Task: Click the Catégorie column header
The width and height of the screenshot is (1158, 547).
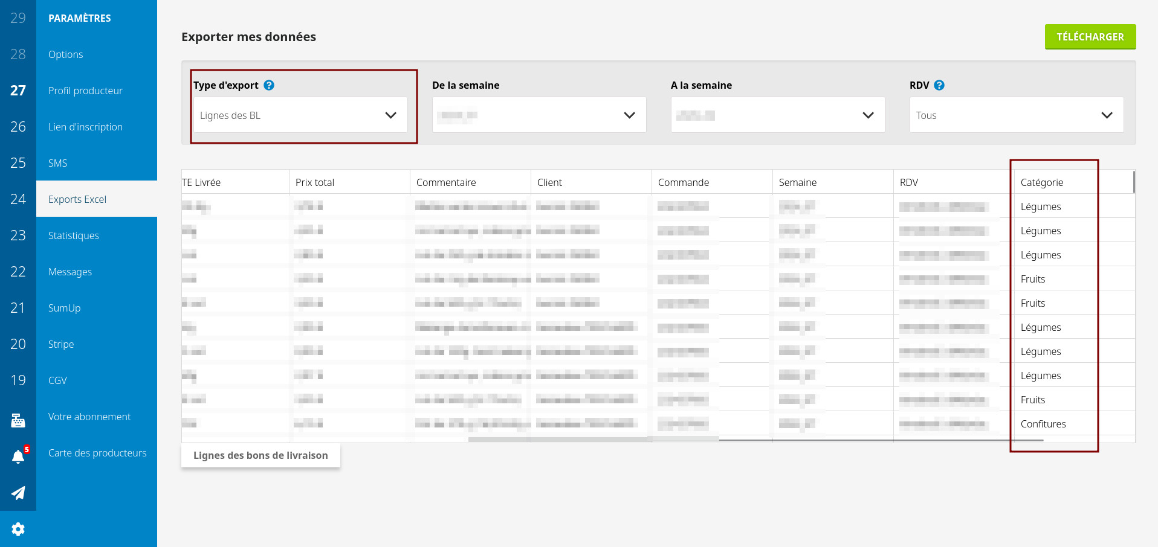Action: [1041, 182]
